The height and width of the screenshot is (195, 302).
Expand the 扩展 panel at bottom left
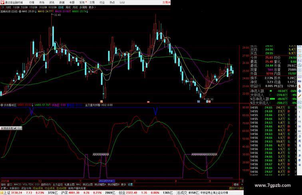(x=4, y=188)
